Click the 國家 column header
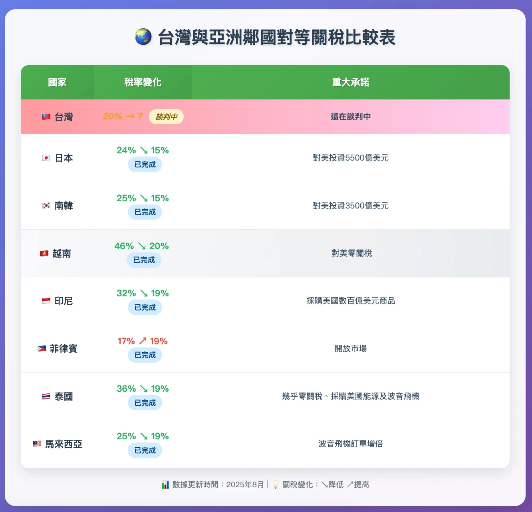The image size is (532, 512). [57, 82]
